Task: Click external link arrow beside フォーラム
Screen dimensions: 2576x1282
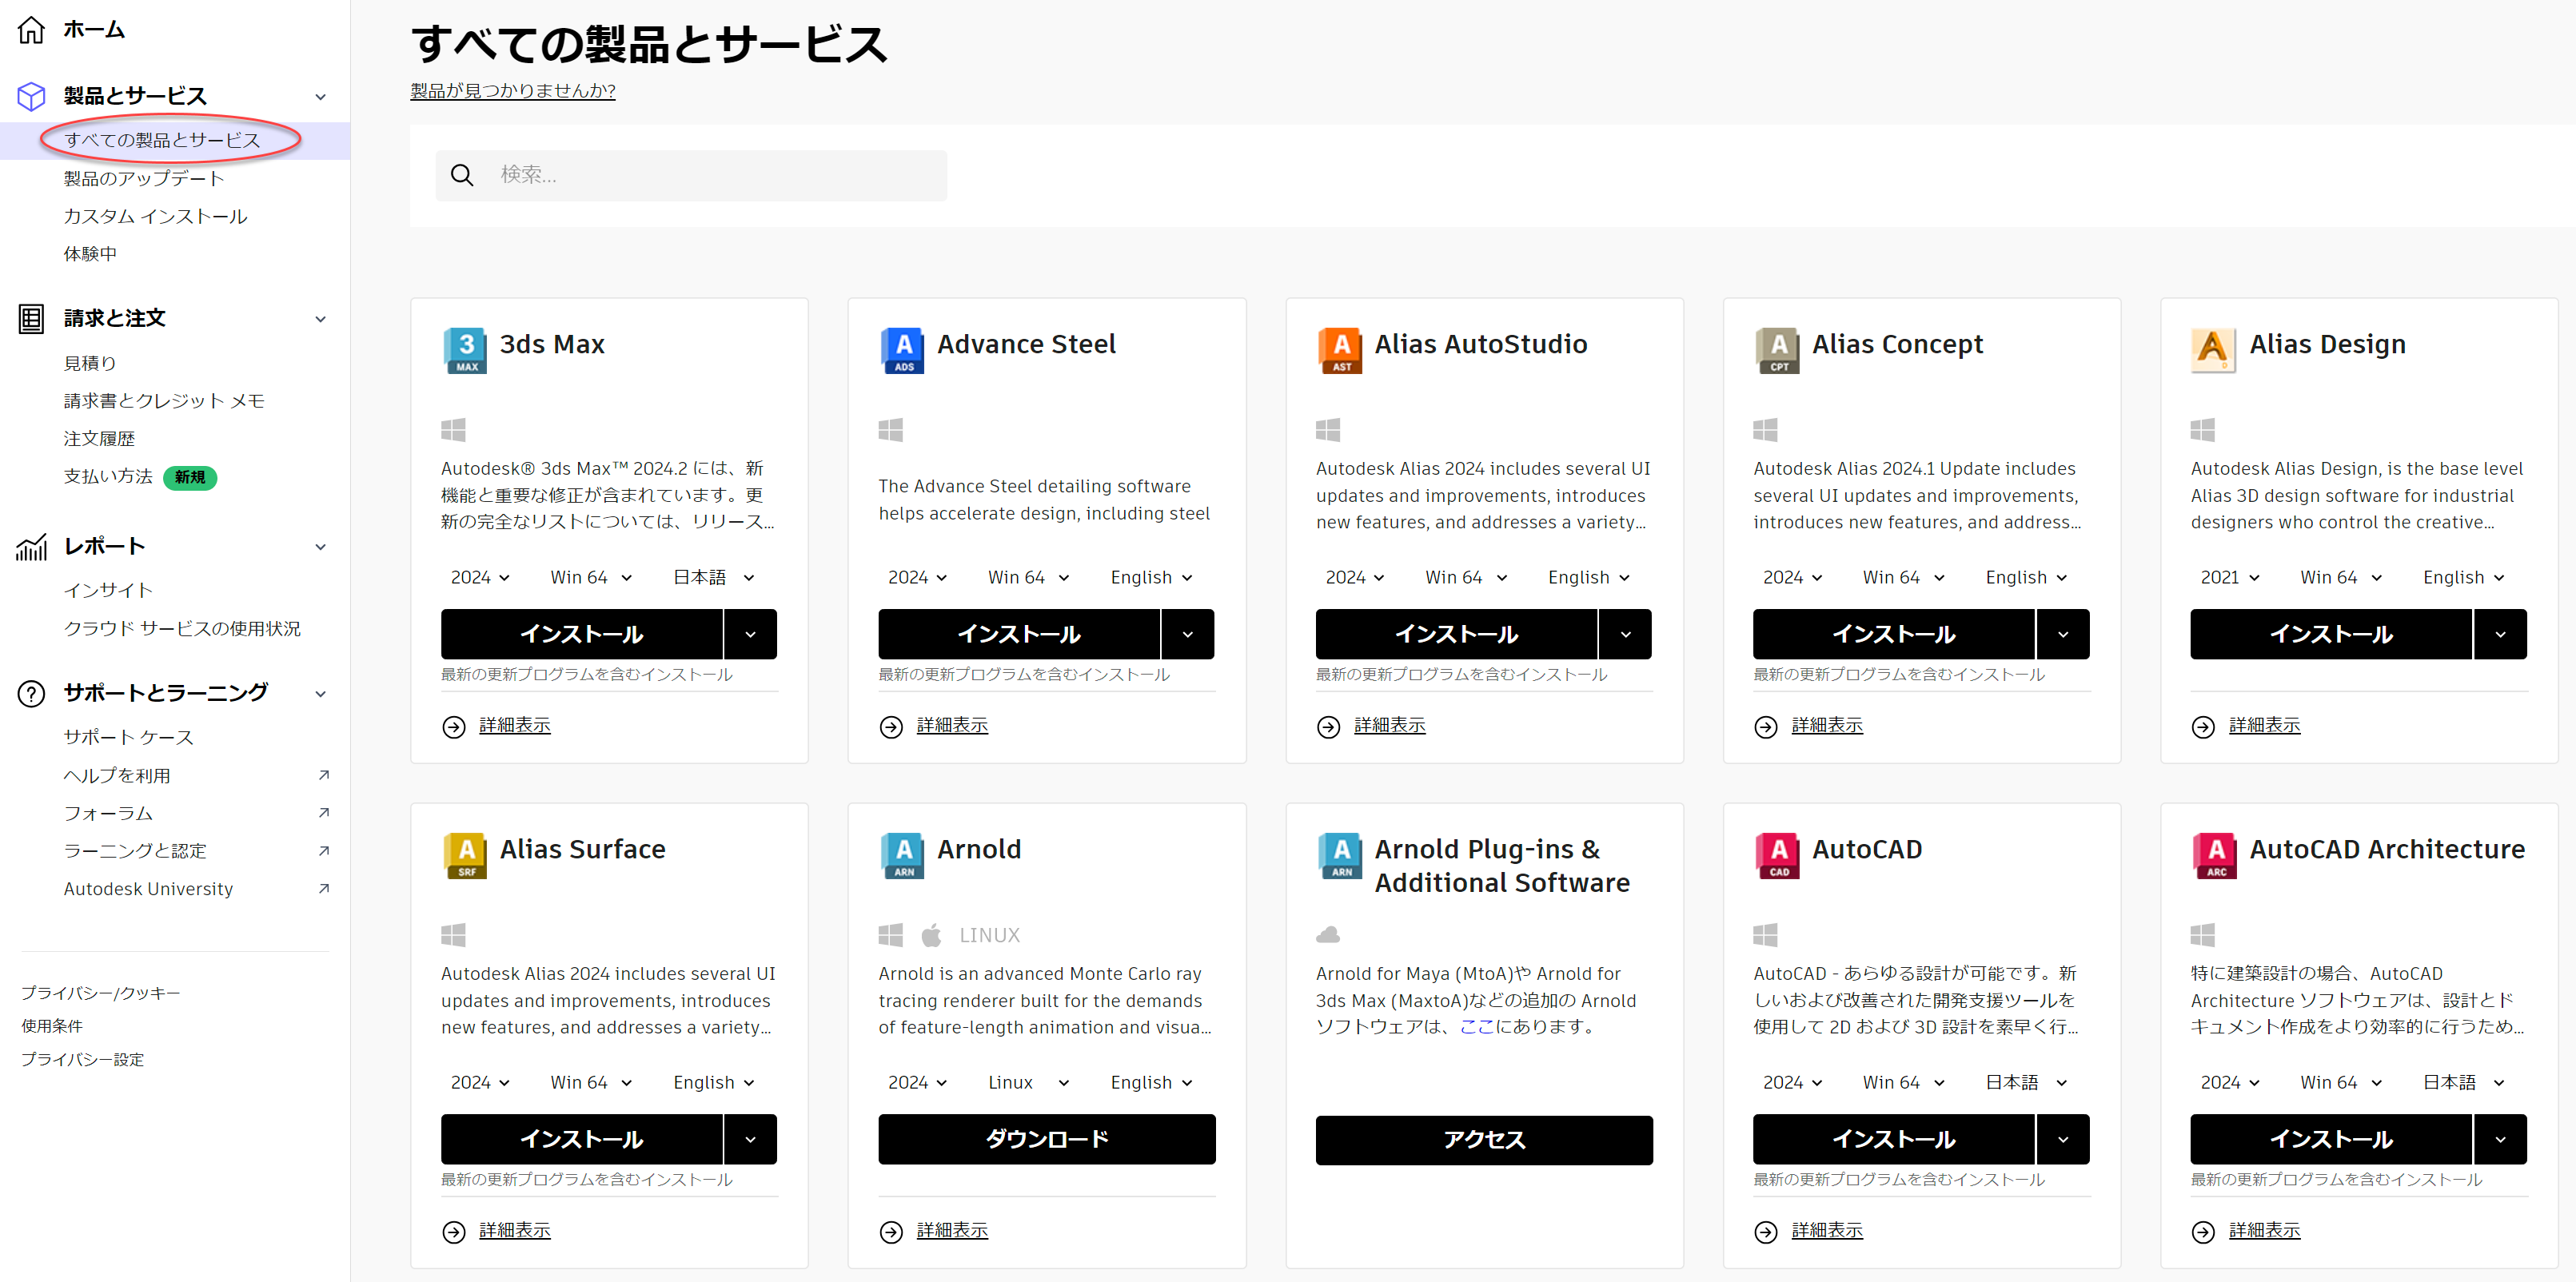Action: (323, 813)
